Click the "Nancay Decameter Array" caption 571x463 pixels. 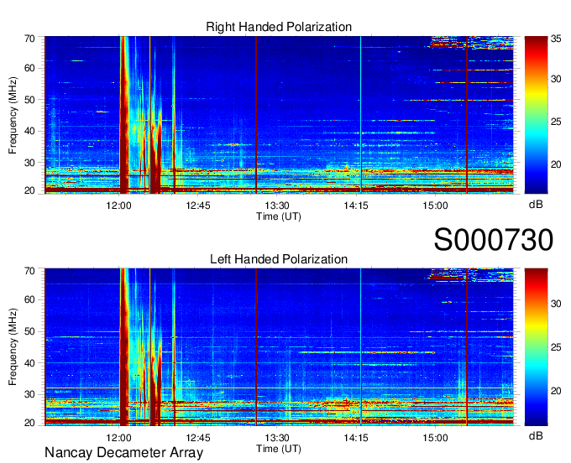tap(123, 453)
